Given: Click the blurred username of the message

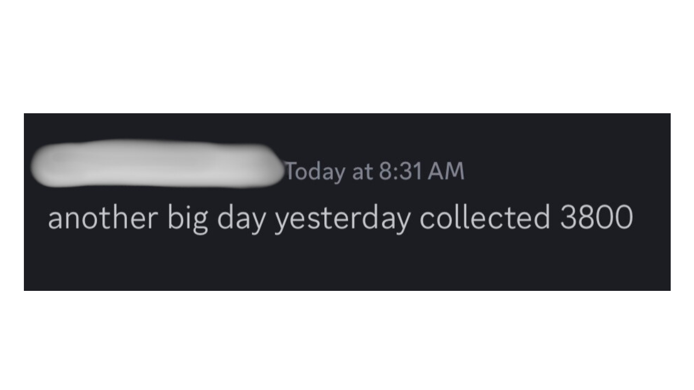Looking at the screenshot, I should click(157, 164).
